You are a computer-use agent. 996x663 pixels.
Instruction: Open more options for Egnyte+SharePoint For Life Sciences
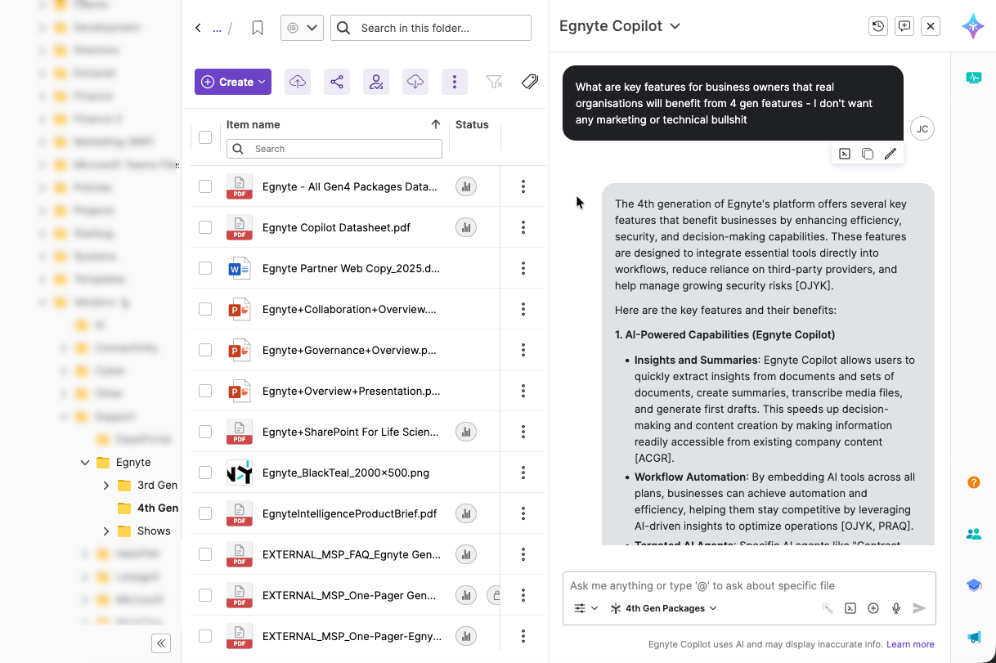point(523,432)
